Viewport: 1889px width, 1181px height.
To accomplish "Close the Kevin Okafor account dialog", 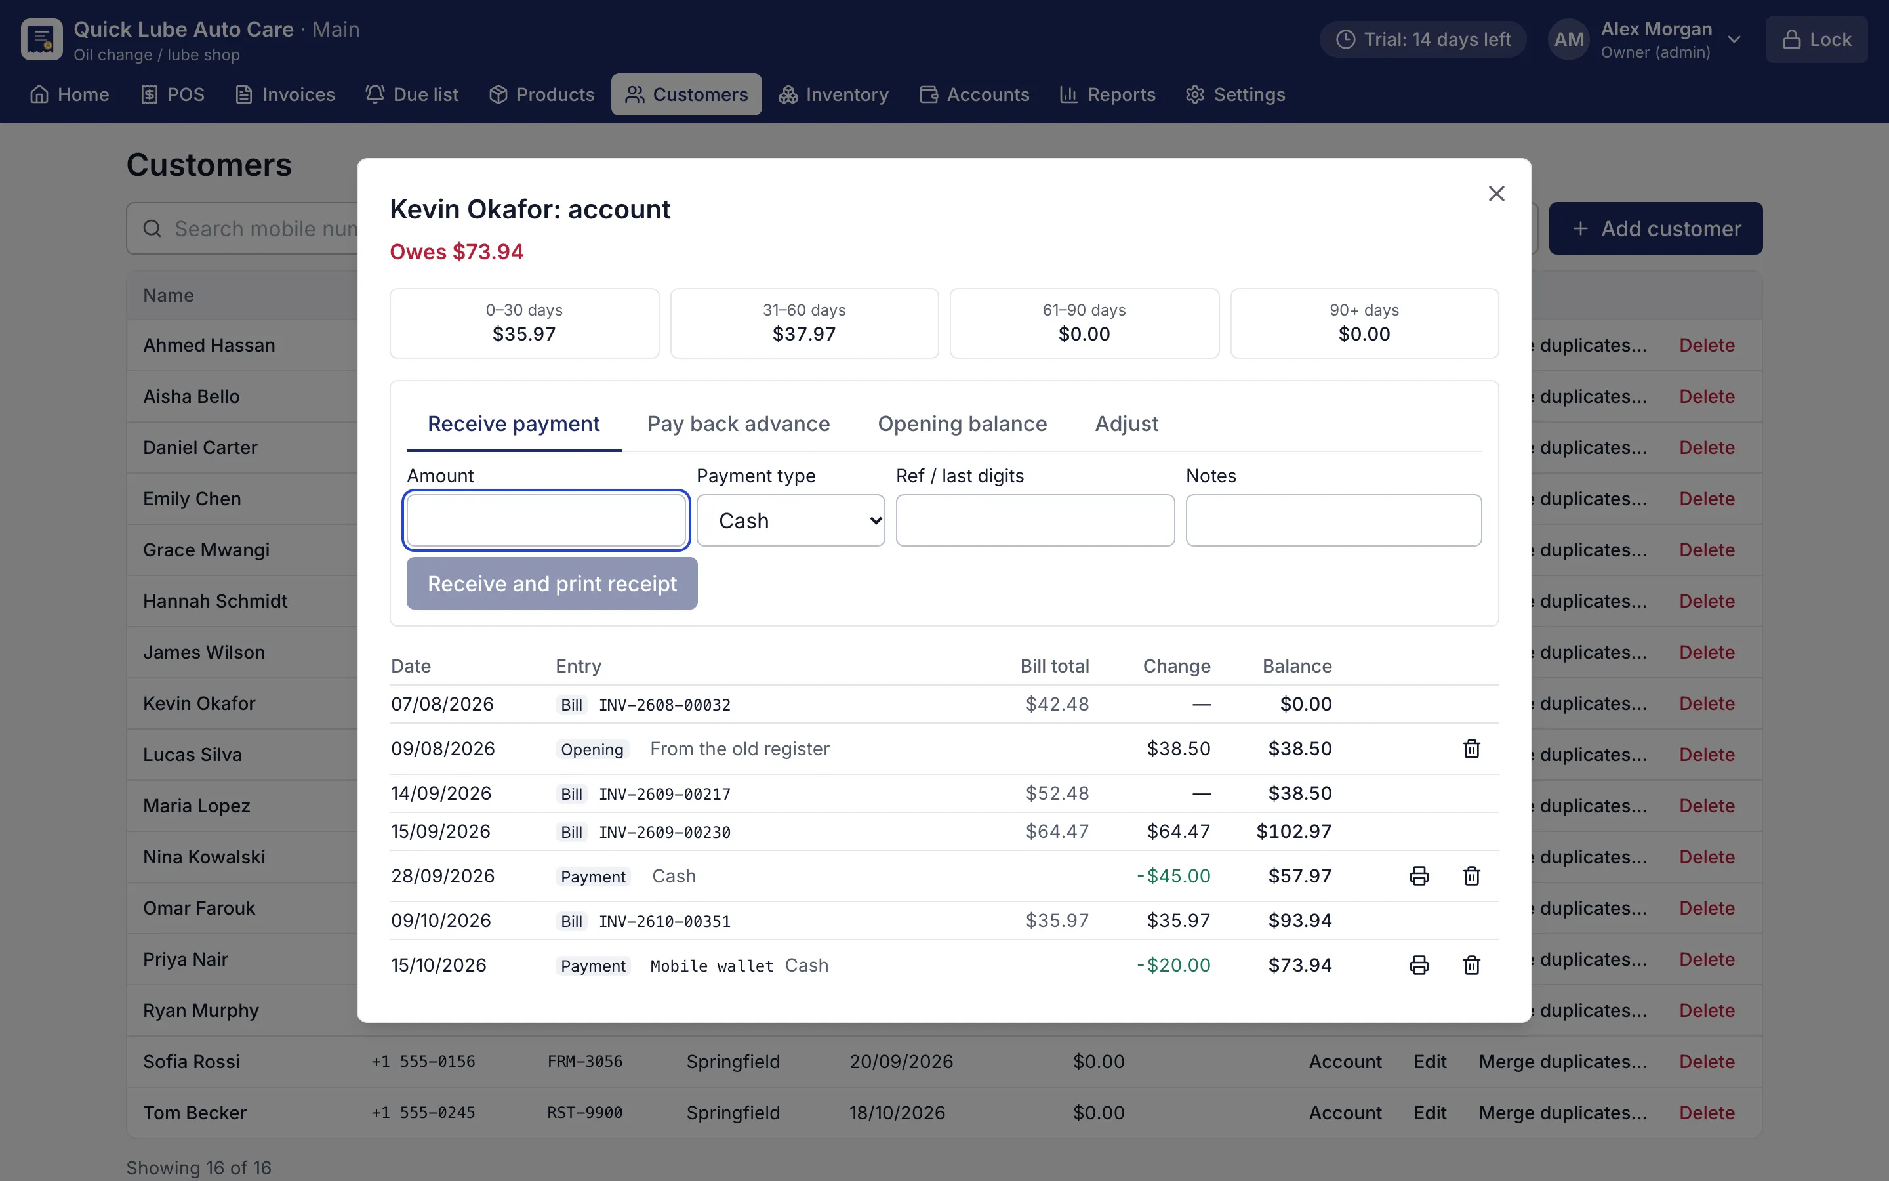I will tap(1495, 194).
